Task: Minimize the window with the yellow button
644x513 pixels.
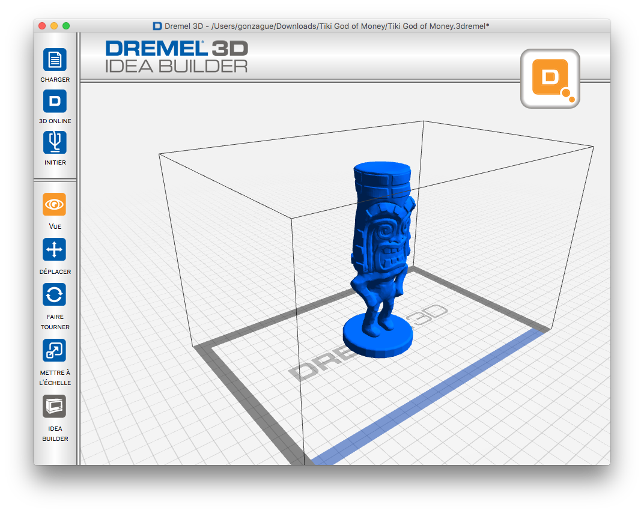Action: pos(54,26)
